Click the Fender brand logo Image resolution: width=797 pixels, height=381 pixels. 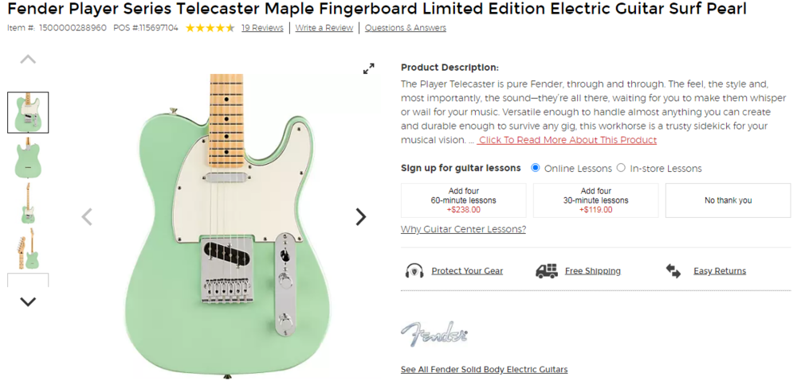coord(434,334)
